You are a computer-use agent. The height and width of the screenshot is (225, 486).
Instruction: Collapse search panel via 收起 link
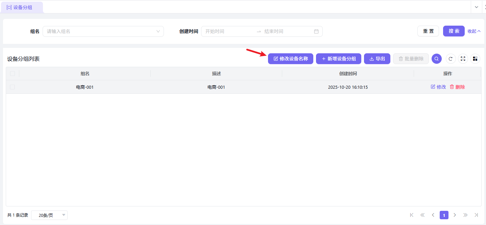pyautogui.click(x=474, y=31)
